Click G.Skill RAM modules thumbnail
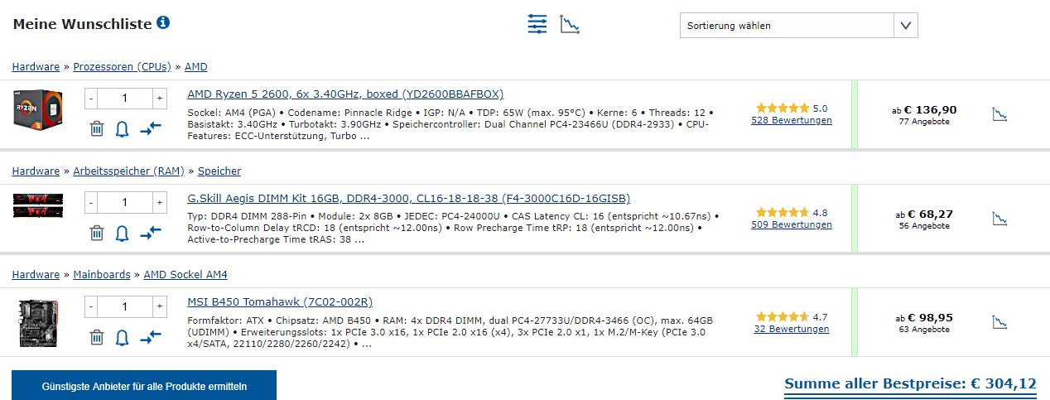Screen dimensions: 1050x400 [38, 206]
